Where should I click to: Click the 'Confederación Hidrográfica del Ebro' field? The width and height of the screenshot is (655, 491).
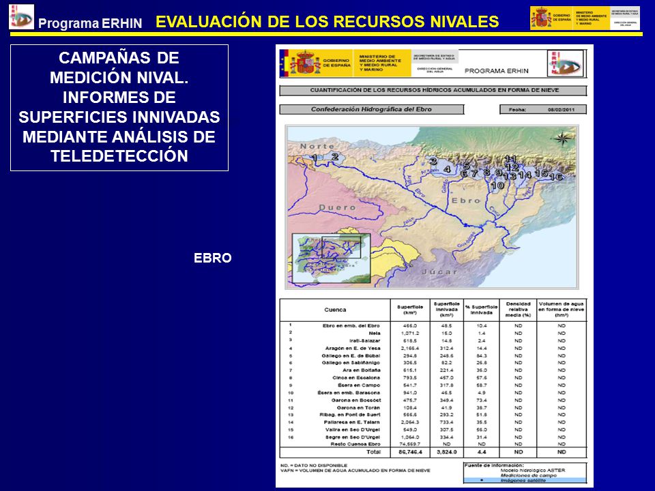(371, 109)
